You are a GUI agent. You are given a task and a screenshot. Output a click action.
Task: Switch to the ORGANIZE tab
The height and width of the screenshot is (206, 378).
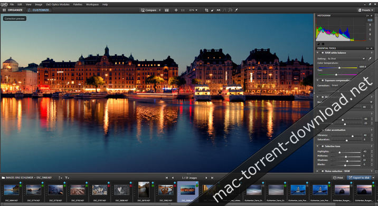tap(13, 10)
